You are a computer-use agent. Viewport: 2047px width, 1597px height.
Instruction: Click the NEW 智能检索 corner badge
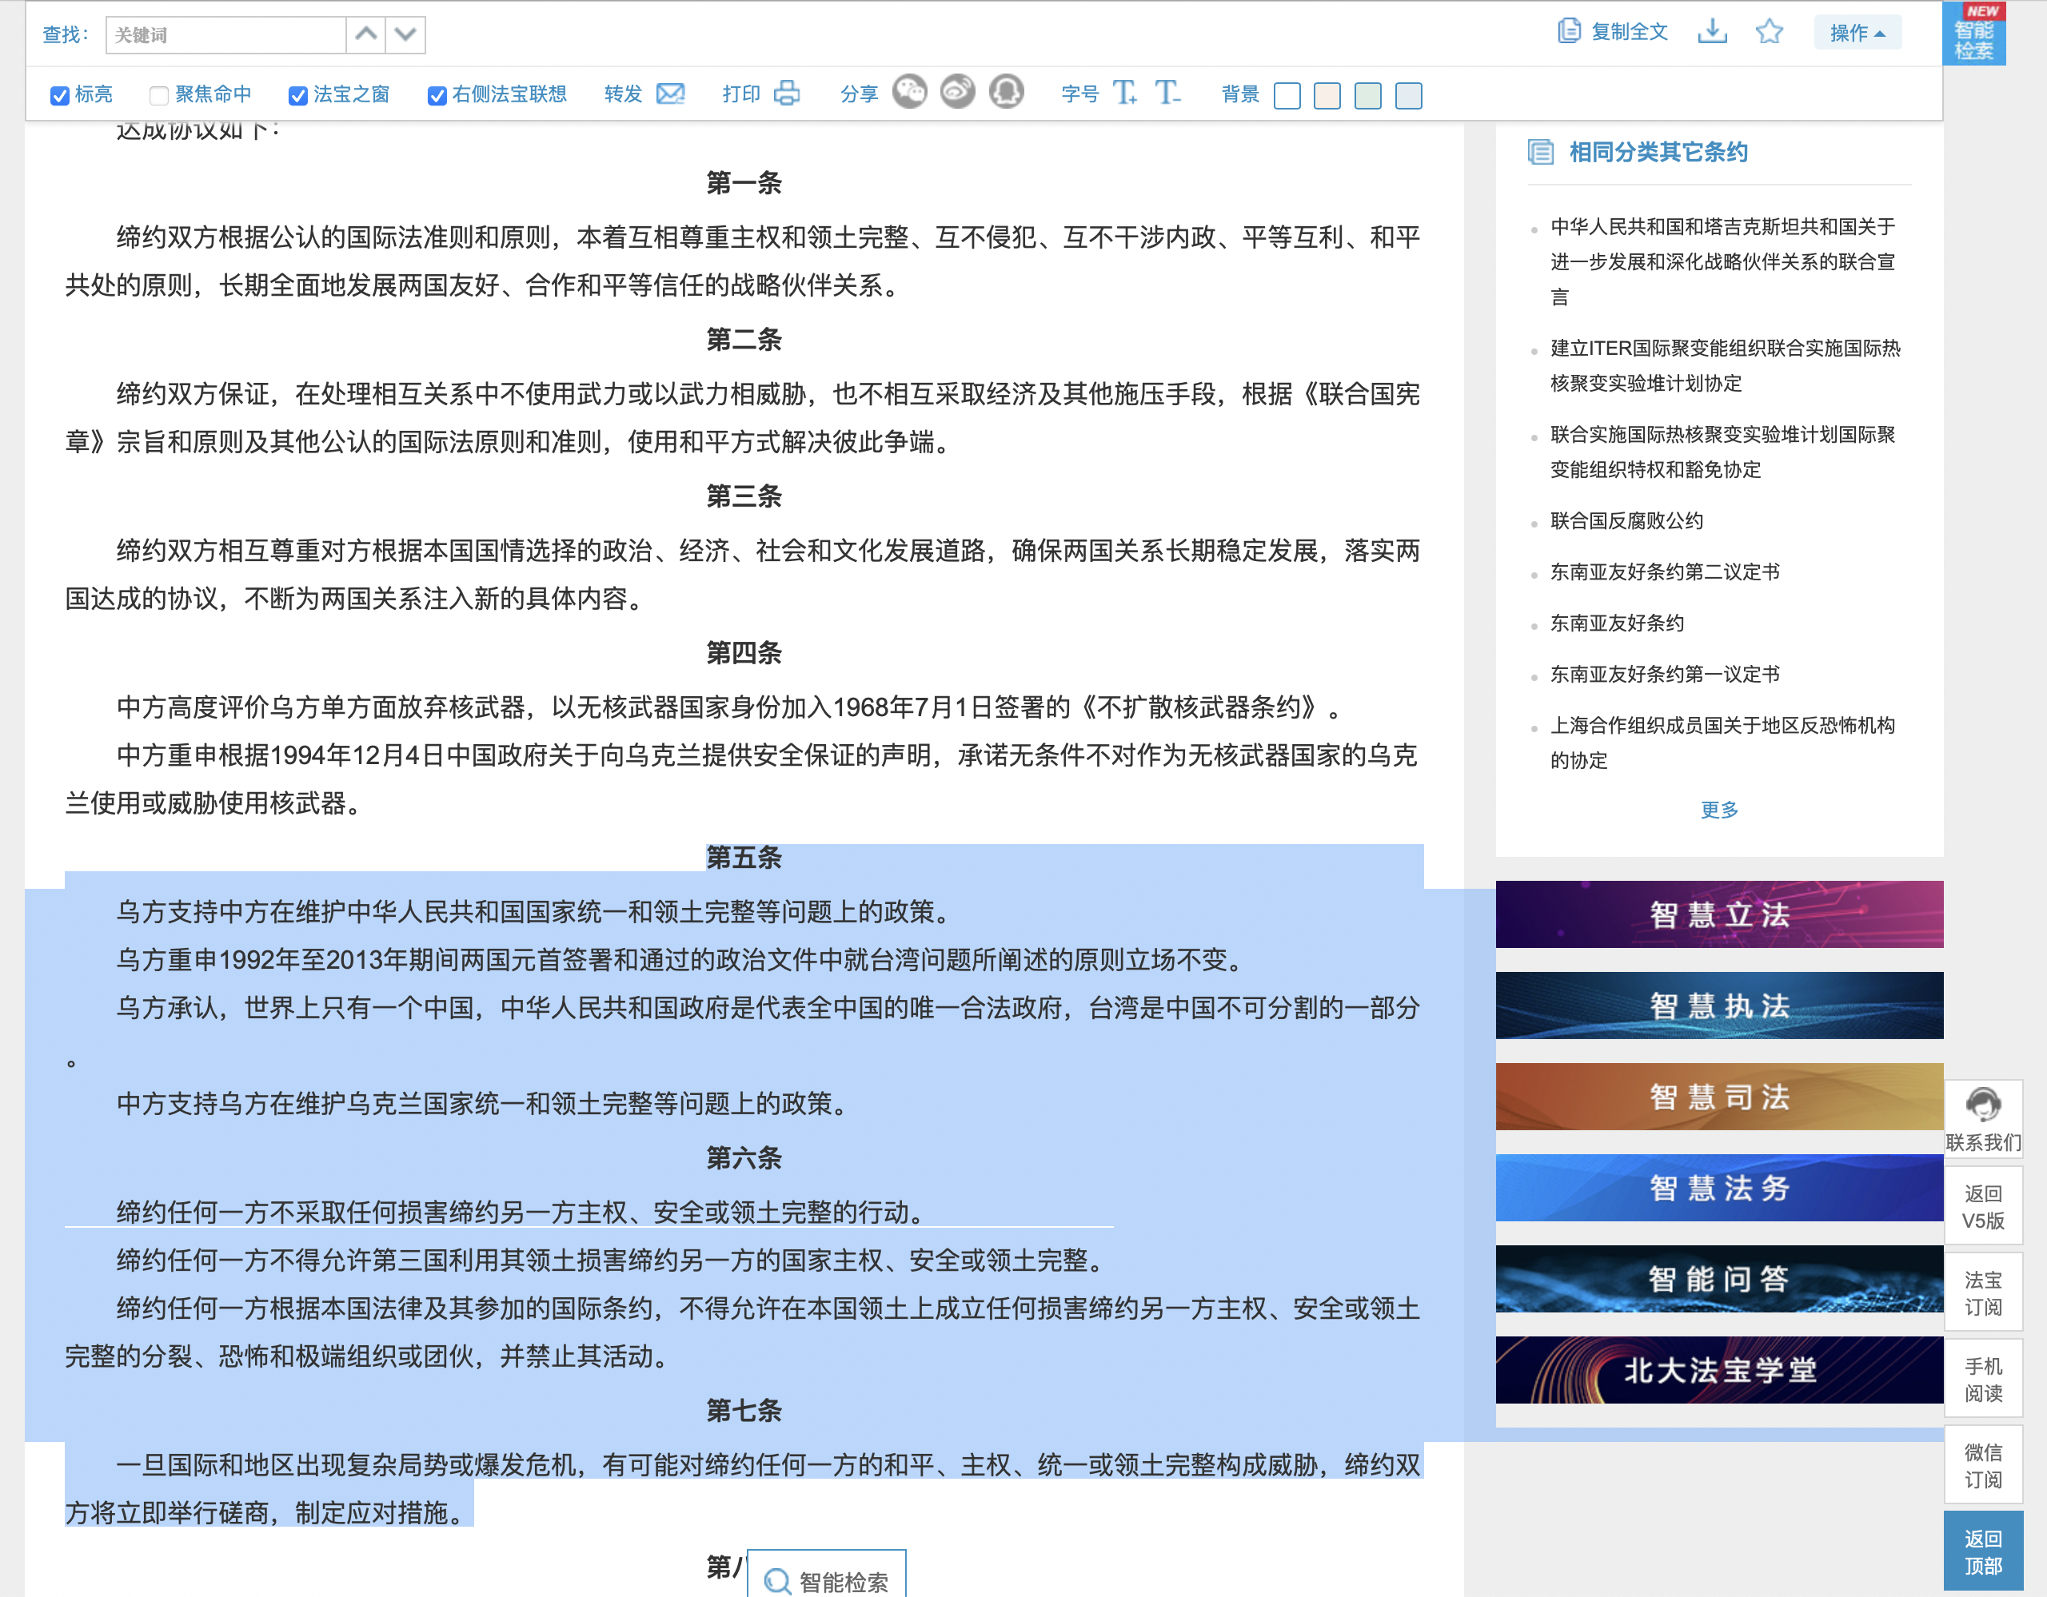(x=1974, y=33)
